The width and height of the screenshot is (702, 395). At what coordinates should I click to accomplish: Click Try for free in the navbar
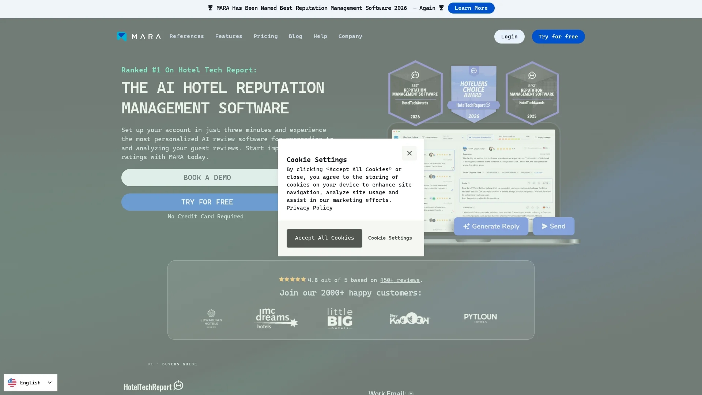click(558, 37)
